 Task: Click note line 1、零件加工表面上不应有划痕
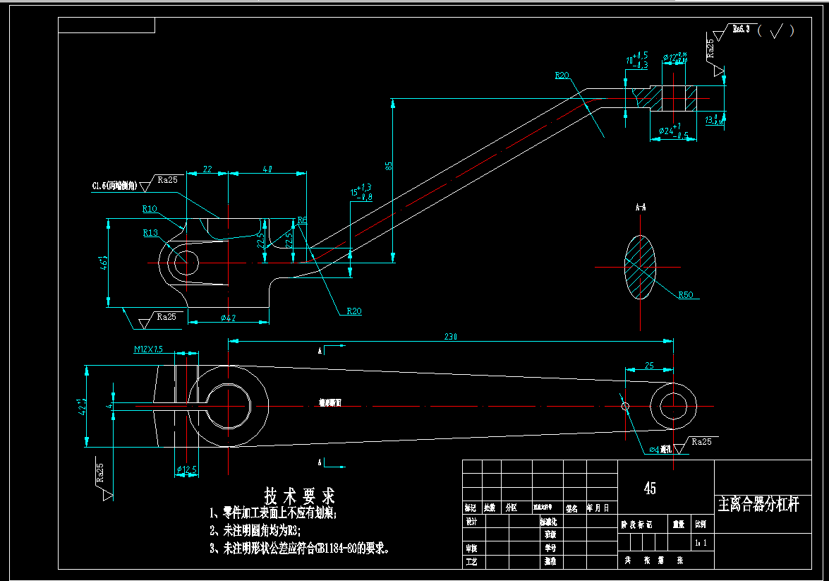(x=273, y=513)
